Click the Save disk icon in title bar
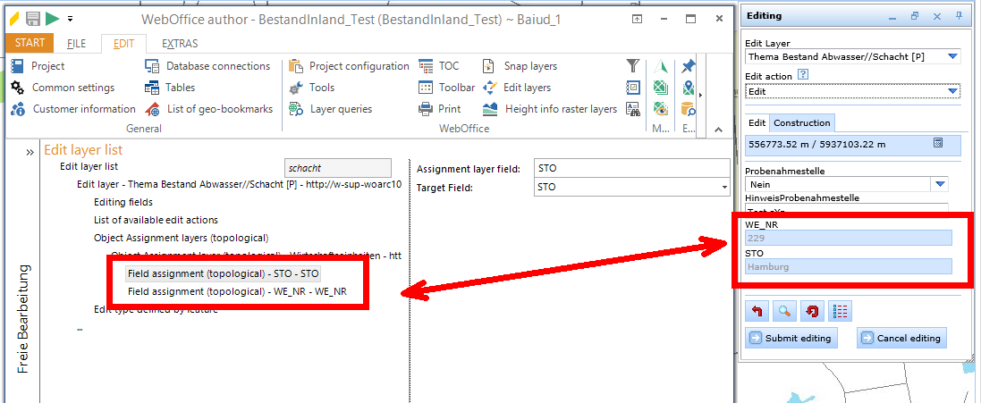Viewport: 981px width, 403px height. click(x=33, y=19)
